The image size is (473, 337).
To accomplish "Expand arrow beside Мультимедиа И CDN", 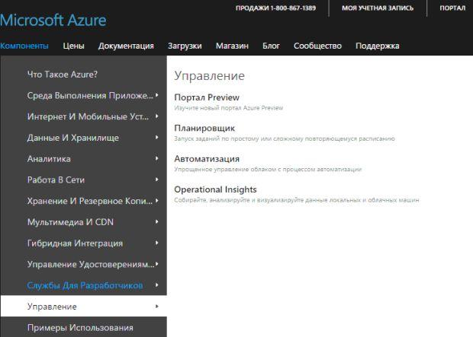I will [x=157, y=221].
